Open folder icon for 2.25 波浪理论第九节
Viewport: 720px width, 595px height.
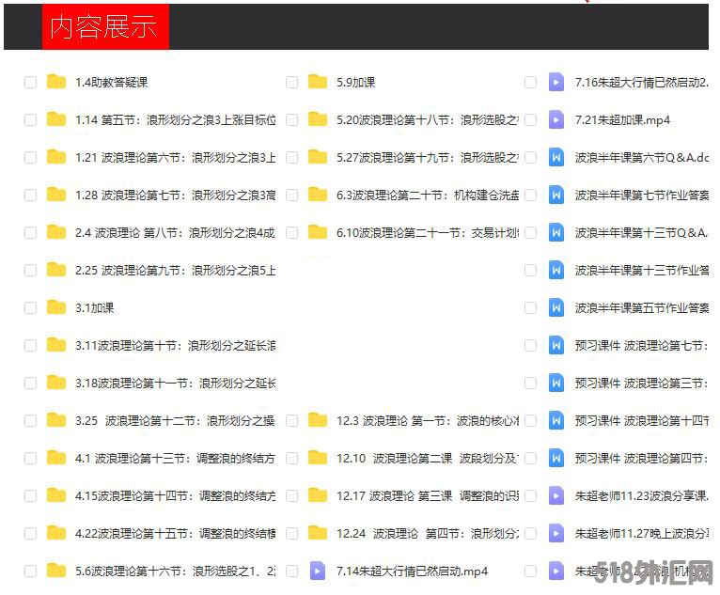(56, 270)
